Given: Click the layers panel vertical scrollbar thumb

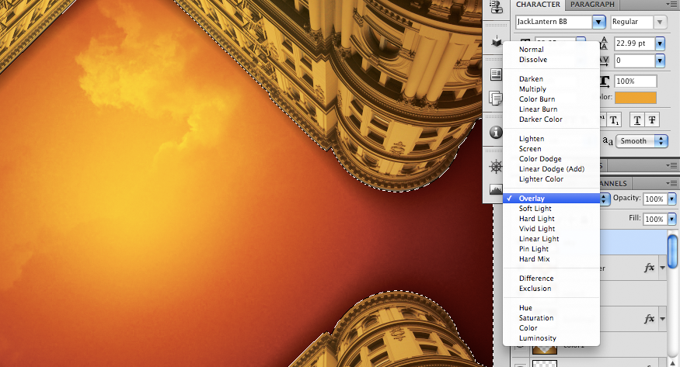Looking at the screenshot, I should (x=673, y=251).
